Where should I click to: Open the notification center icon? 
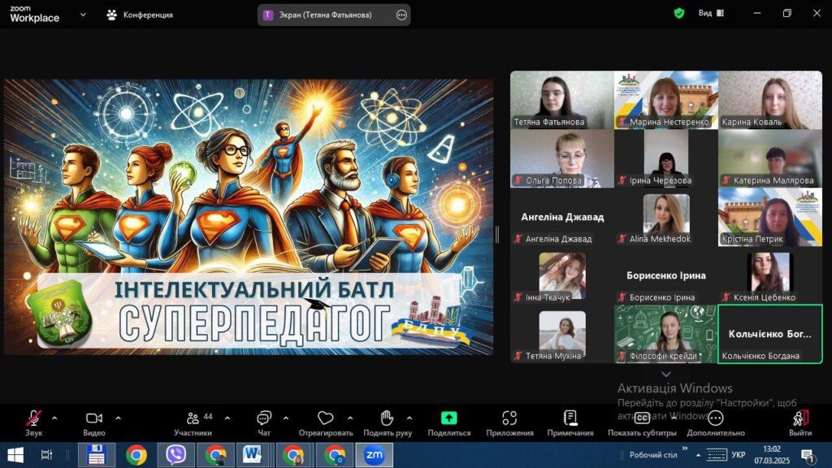[x=808, y=456]
